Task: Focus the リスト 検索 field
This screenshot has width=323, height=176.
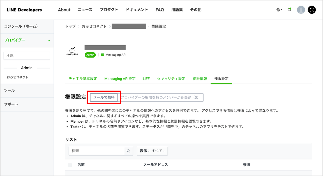Action: point(96,151)
